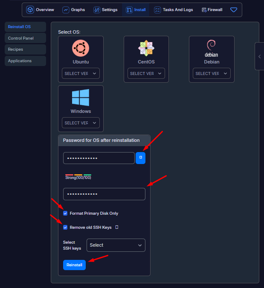This screenshot has width=264, height=288.
Task: Click the confirm password input field
Action: pyautogui.click(x=104, y=194)
